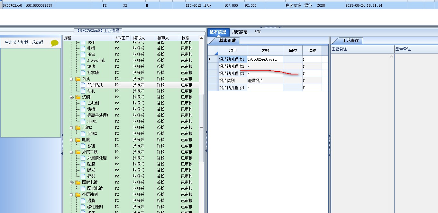Click the 阻焊铝片 parameter cell
Image resolution: width=438 pixels, height=213 pixels.
pos(265,81)
